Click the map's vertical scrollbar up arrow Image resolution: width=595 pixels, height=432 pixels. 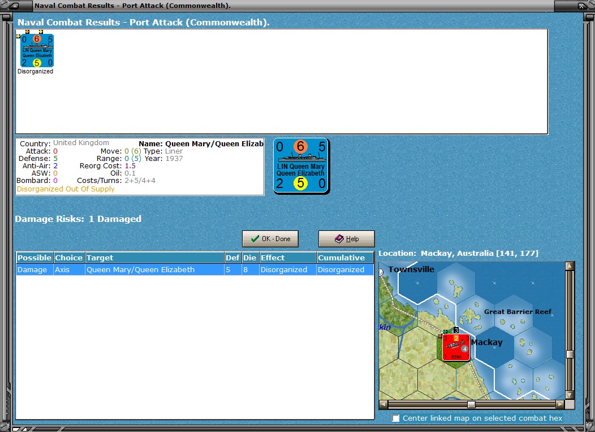[569, 265]
